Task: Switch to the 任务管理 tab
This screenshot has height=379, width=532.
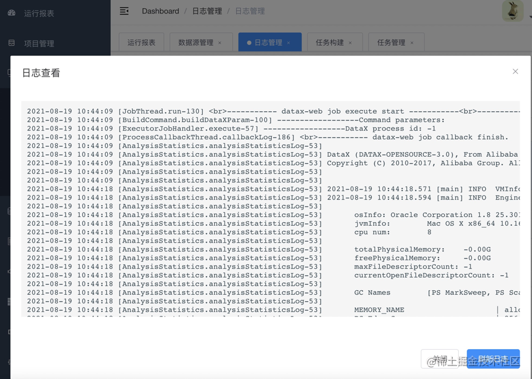Action: pyautogui.click(x=392, y=42)
